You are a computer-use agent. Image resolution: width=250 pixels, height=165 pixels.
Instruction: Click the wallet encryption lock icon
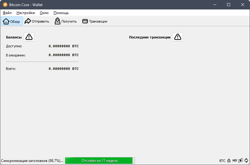tap(229, 160)
